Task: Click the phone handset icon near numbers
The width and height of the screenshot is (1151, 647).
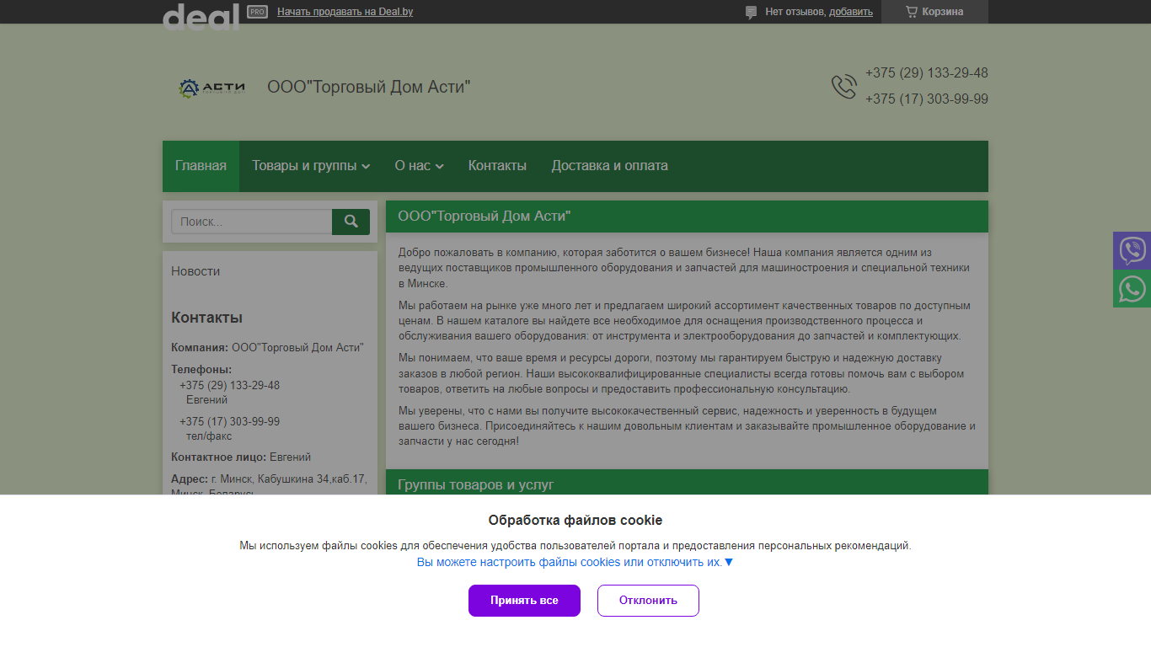Action: 843,86
